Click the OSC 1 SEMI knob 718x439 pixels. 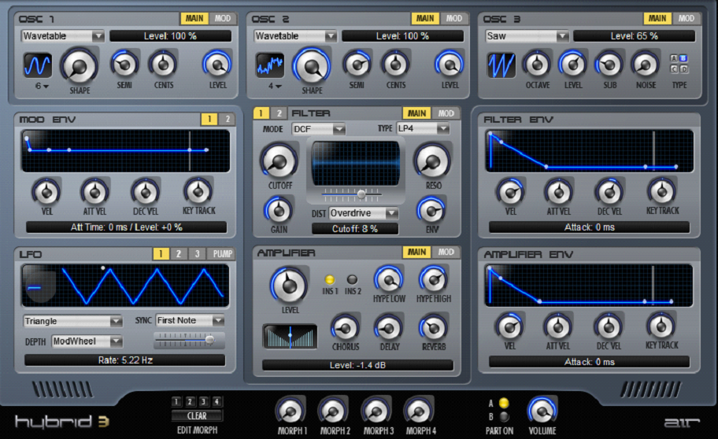(x=124, y=65)
